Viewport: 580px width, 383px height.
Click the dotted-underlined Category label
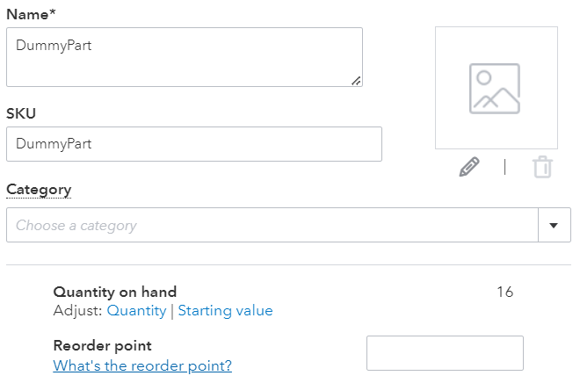tap(39, 190)
